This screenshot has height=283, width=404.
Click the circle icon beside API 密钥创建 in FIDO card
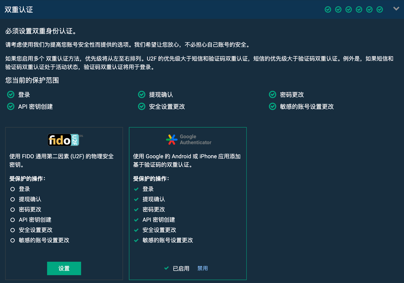[13, 220]
